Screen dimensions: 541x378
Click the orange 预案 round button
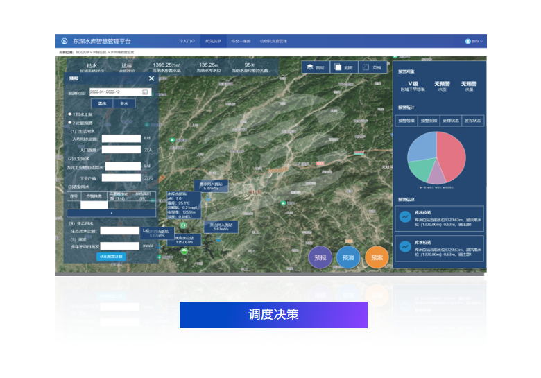tap(377, 257)
